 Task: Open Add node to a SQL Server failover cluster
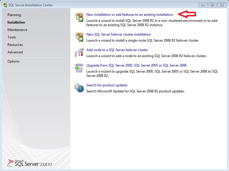coord(117,50)
